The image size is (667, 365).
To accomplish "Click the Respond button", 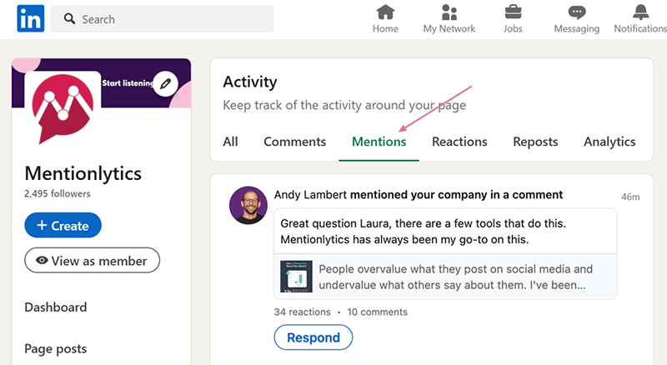I will [313, 337].
